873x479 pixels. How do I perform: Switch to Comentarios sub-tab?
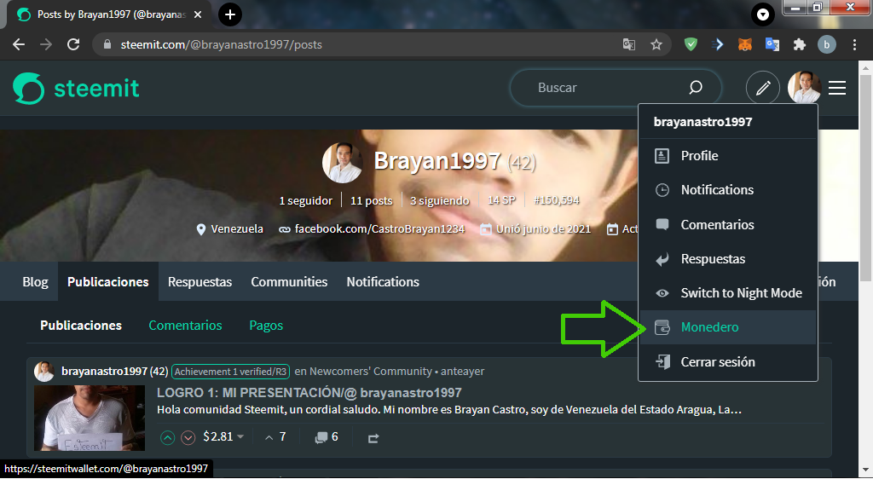point(185,326)
